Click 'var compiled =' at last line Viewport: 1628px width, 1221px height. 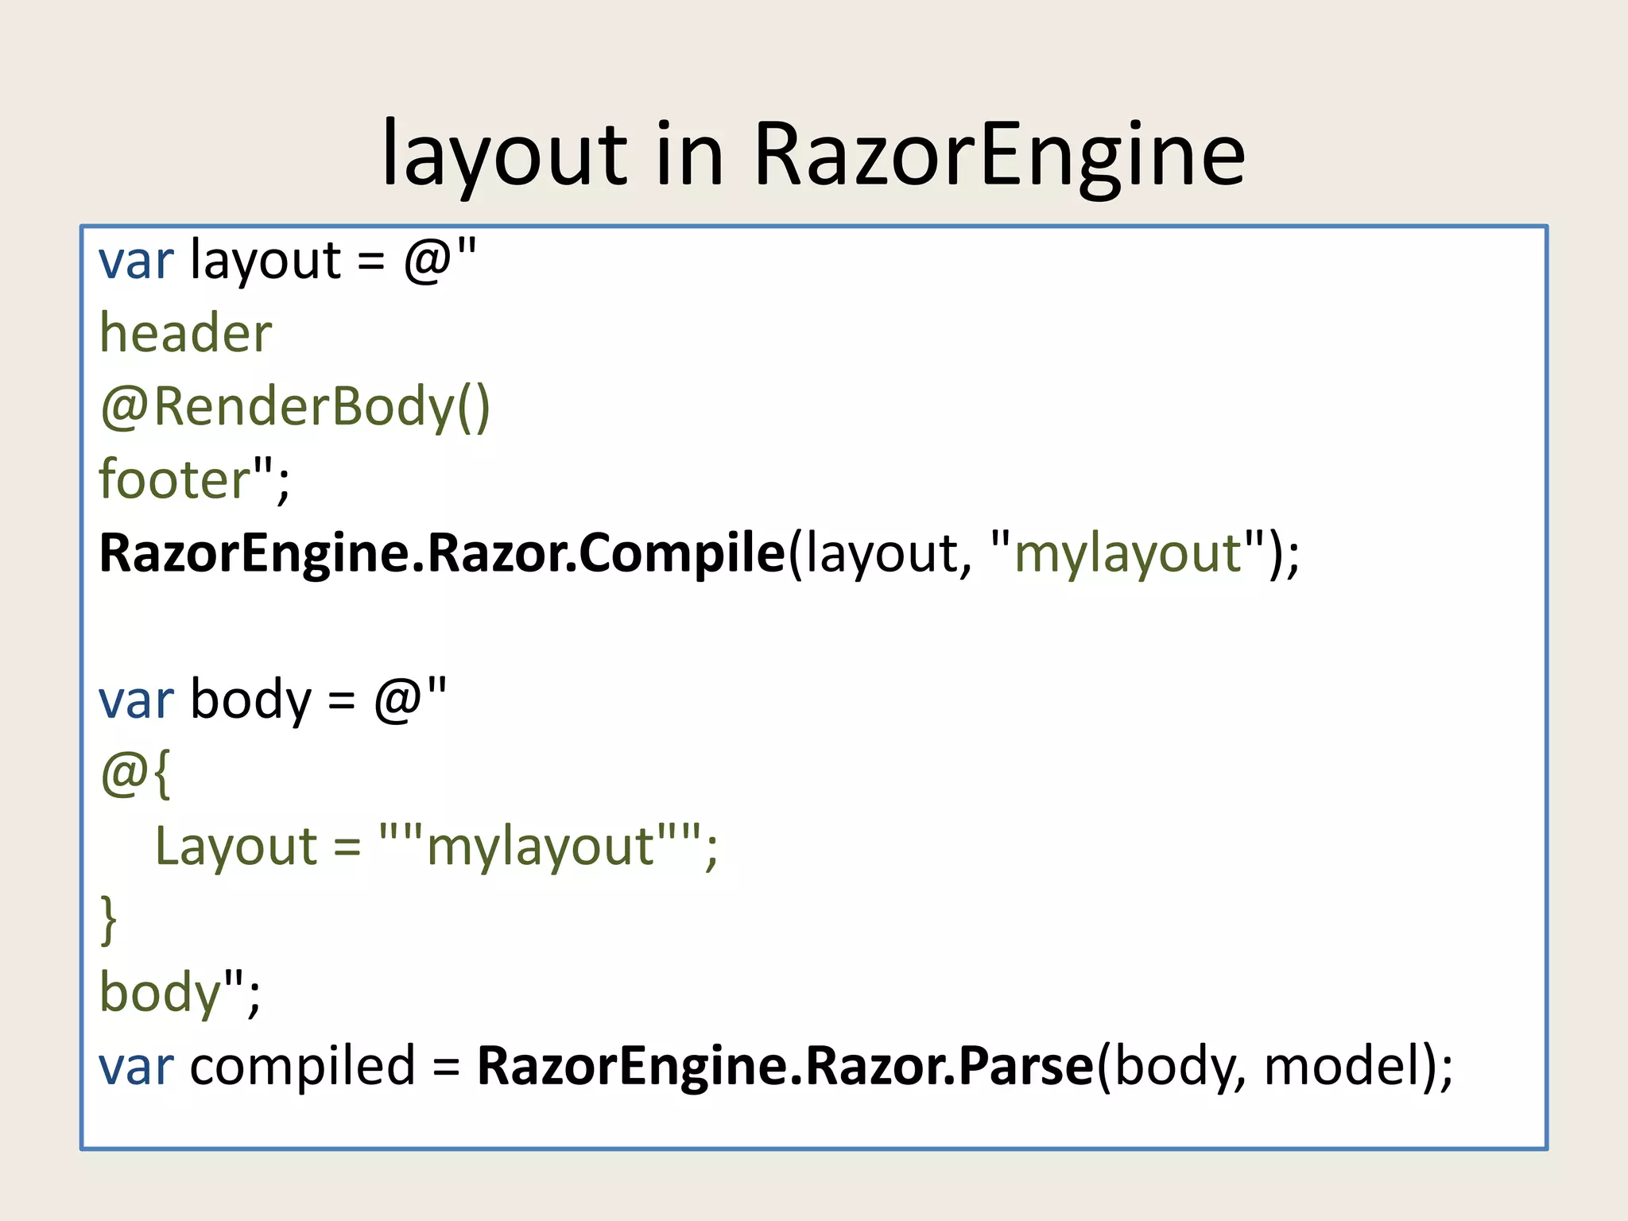280,1067
